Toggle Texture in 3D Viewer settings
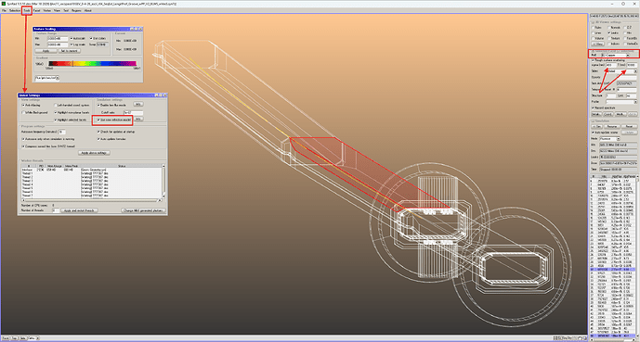 pyautogui.click(x=609, y=38)
